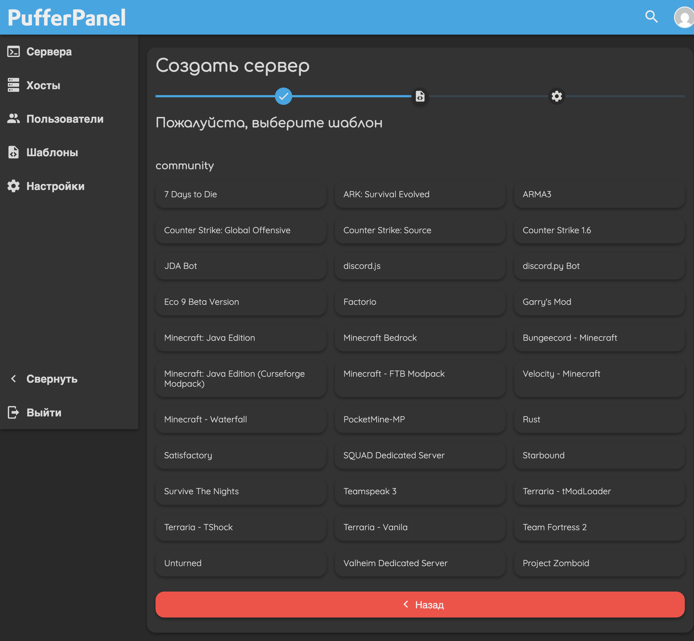Select the Project Zomboid template
This screenshot has height=641, width=694.
tap(599, 563)
